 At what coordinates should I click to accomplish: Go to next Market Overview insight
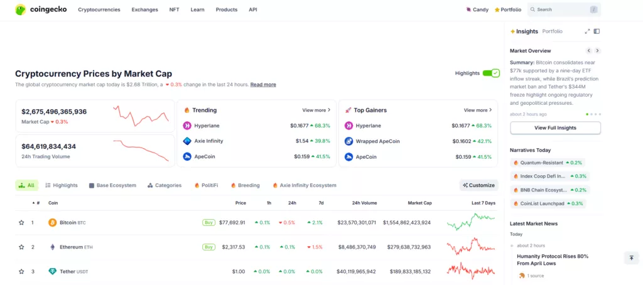(598, 50)
